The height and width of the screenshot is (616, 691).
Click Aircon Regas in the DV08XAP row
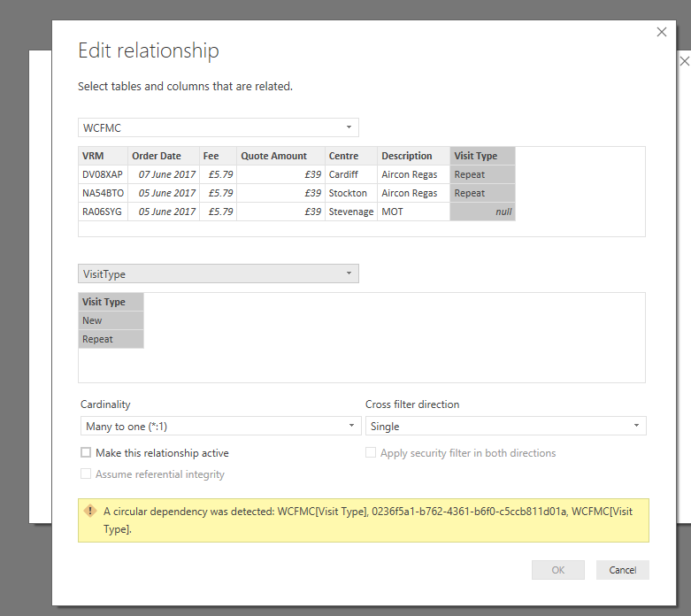[414, 174]
